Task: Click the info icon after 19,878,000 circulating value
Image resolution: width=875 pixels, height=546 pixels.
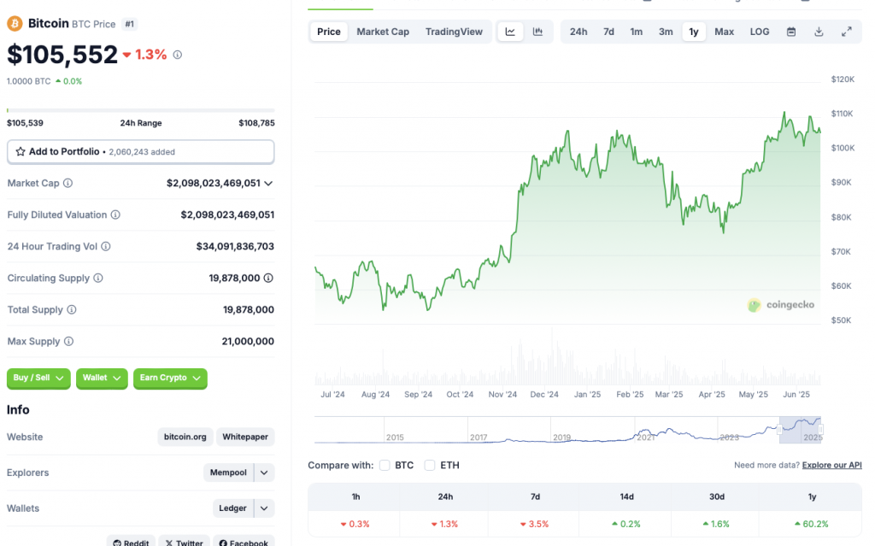Action: pos(268,278)
